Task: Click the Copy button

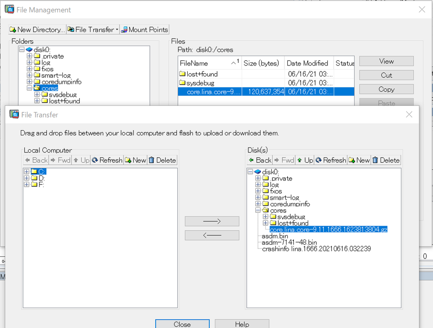Action: pyautogui.click(x=386, y=89)
